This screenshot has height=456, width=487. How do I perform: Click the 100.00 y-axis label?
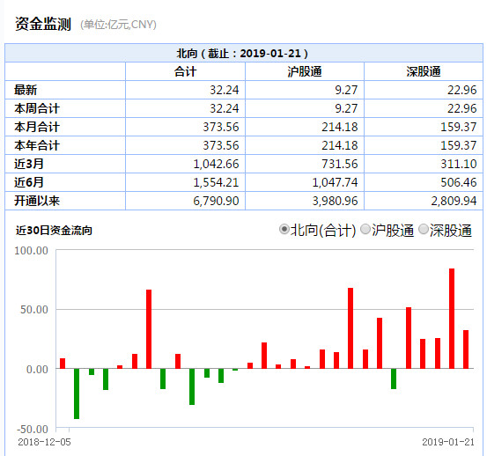click(32, 251)
